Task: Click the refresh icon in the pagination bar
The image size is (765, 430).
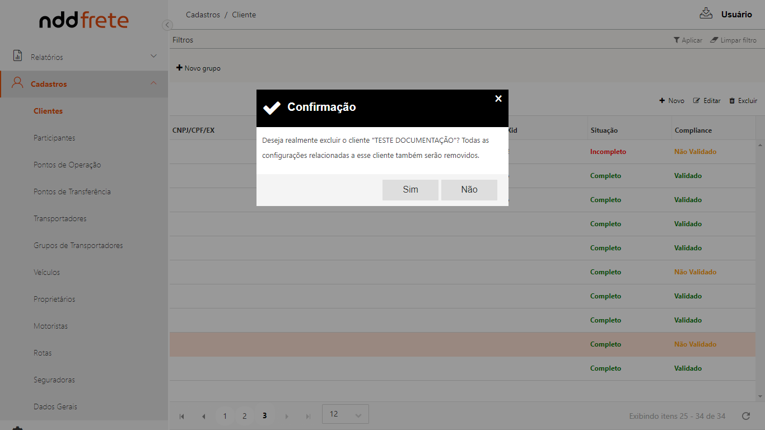Action: click(745, 416)
